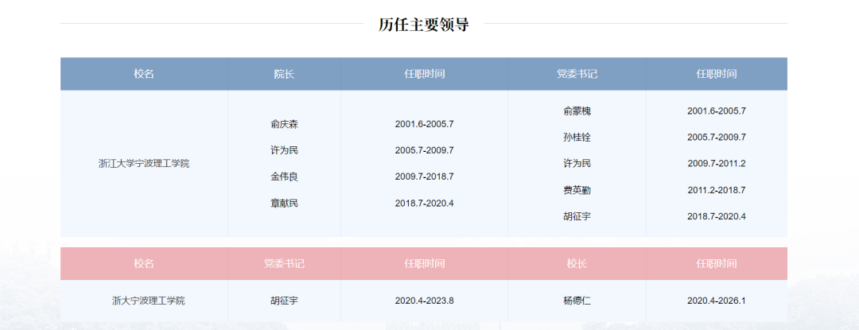Select 胡征宇 in the 浙大宁波理工学院 row
This screenshot has width=859, height=330.
coord(284,301)
